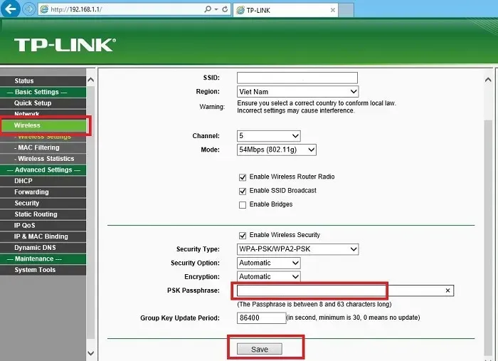Toggle Enable Wireless Security checkbox

[x=243, y=236]
